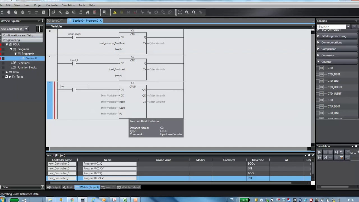The width and height of the screenshot is (359, 202).
Task: Close the Section0 - Program0 tab
Action: click(x=100, y=21)
